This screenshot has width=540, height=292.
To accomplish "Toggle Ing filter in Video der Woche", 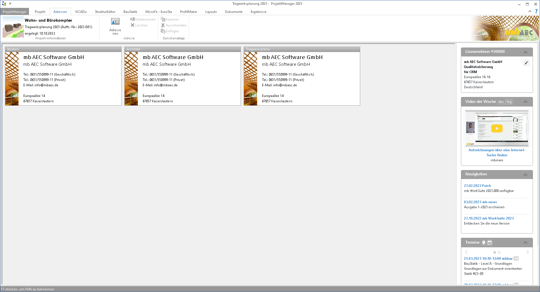I will tap(509, 102).
